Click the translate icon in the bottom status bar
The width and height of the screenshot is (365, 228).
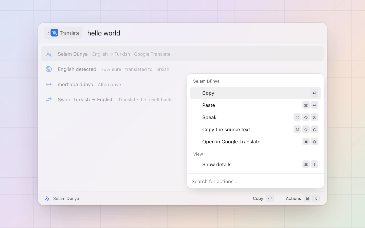[47, 199]
